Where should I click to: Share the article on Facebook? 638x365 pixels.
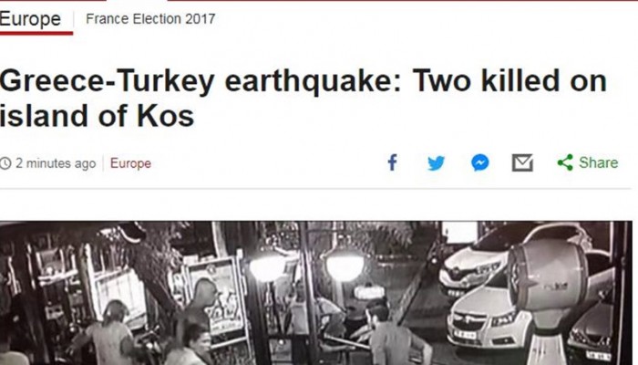tap(392, 162)
